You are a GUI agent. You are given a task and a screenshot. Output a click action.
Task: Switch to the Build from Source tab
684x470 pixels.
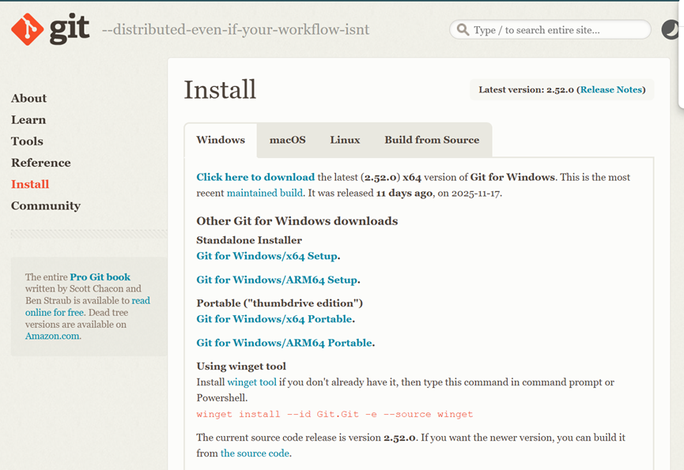(x=432, y=140)
